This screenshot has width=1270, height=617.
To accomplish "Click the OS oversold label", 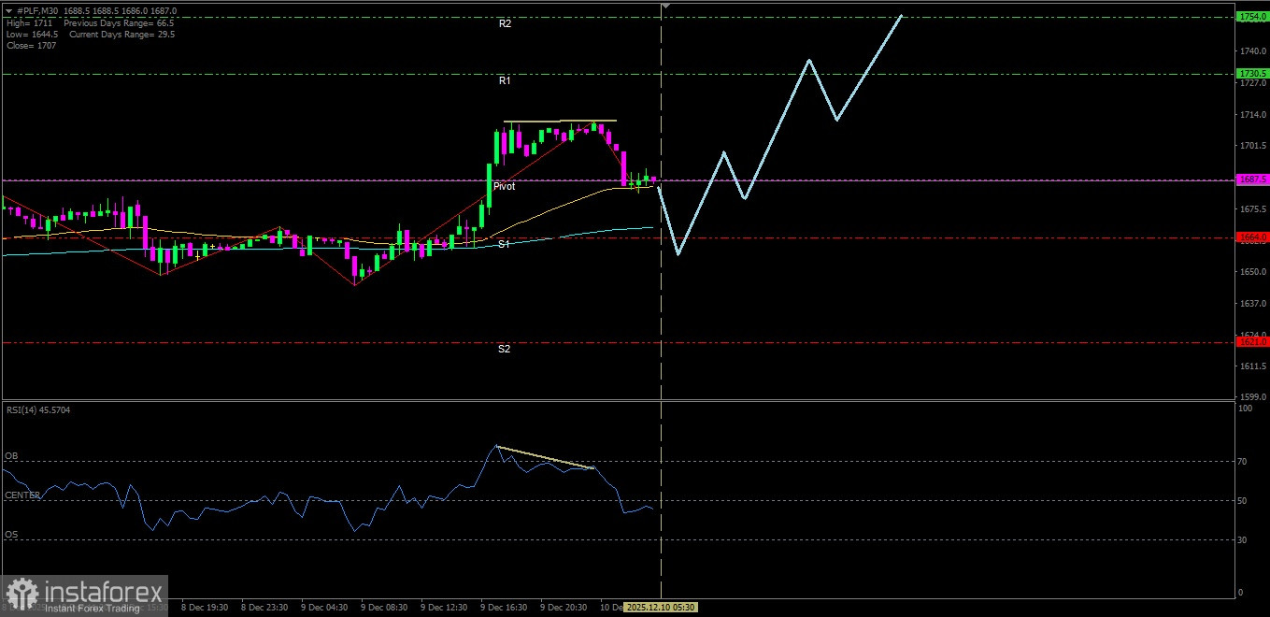I will click(x=11, y=535).
